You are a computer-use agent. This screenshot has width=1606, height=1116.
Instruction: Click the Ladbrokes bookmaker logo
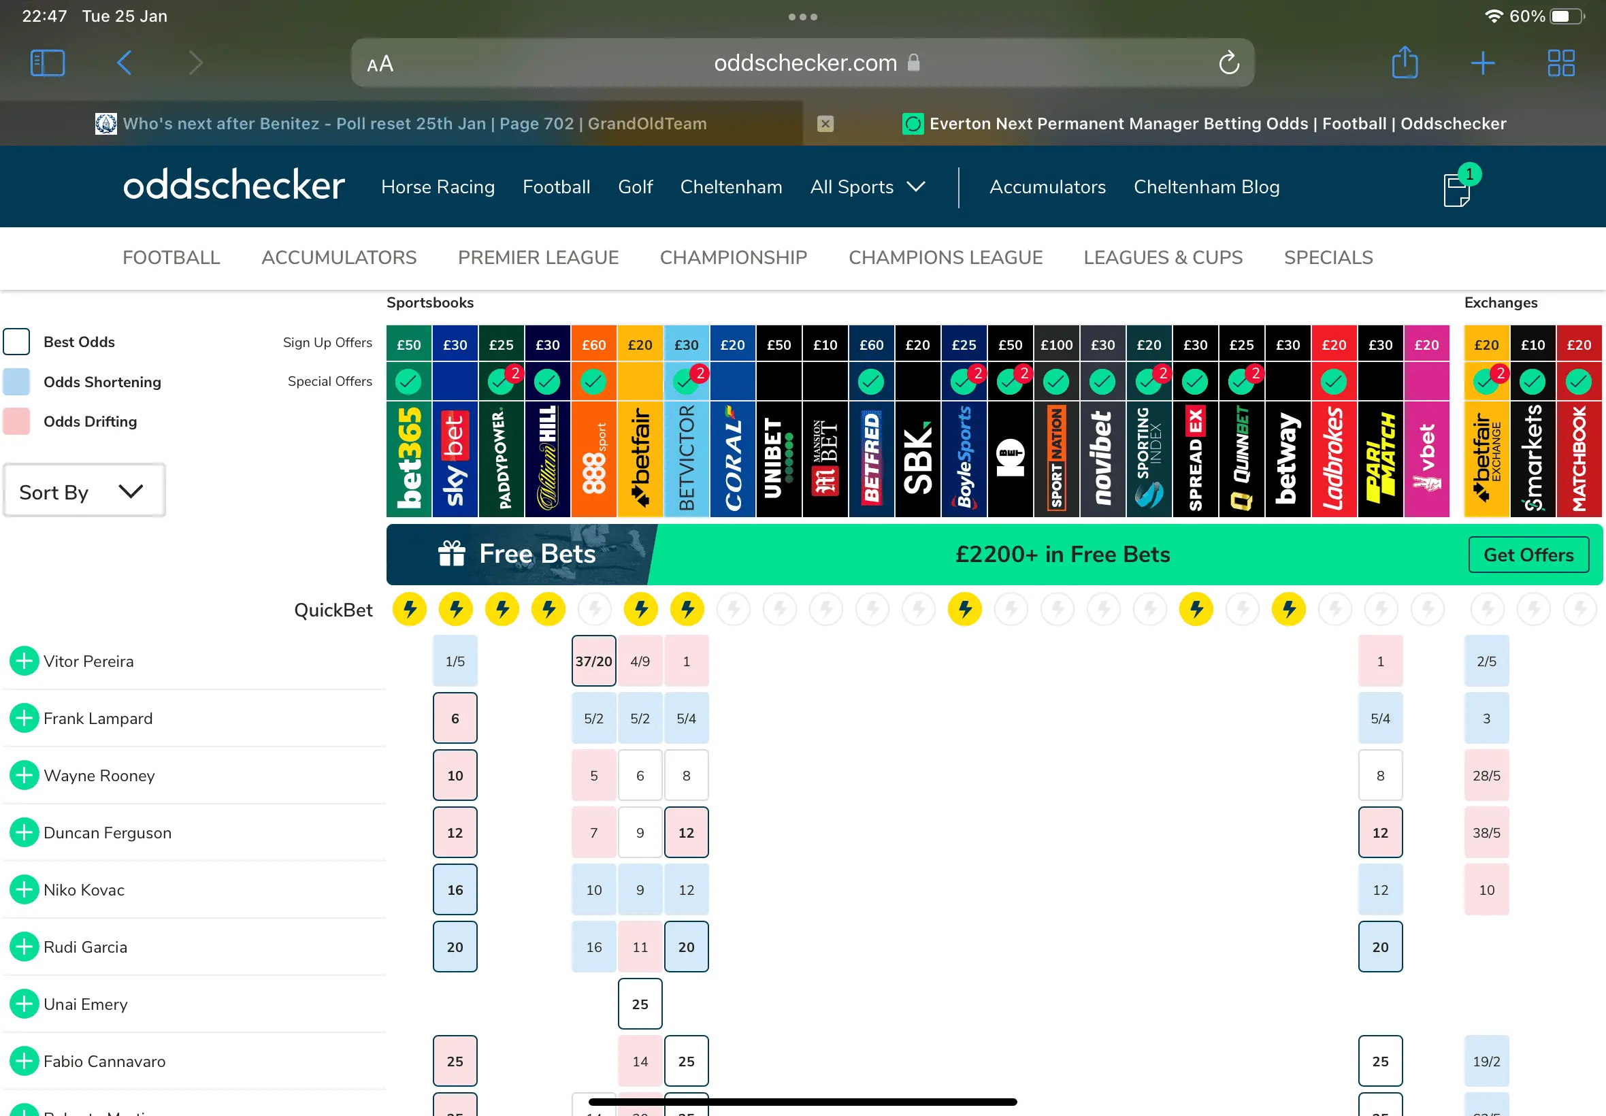[x=1334, y=459]
